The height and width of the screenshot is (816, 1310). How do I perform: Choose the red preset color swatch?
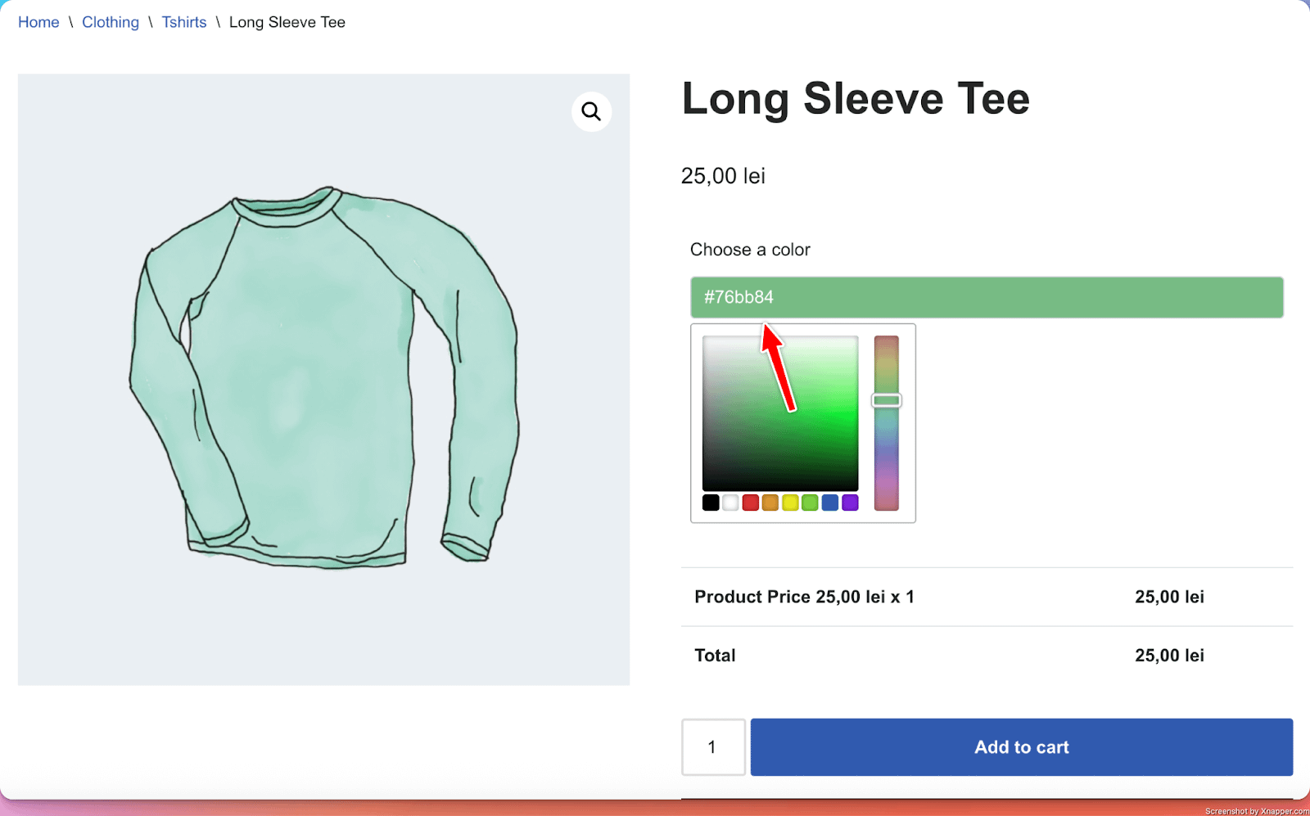coord(750,503)
